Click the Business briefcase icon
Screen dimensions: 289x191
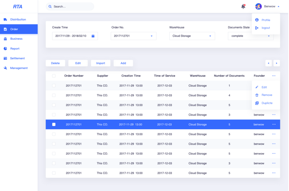6,39
